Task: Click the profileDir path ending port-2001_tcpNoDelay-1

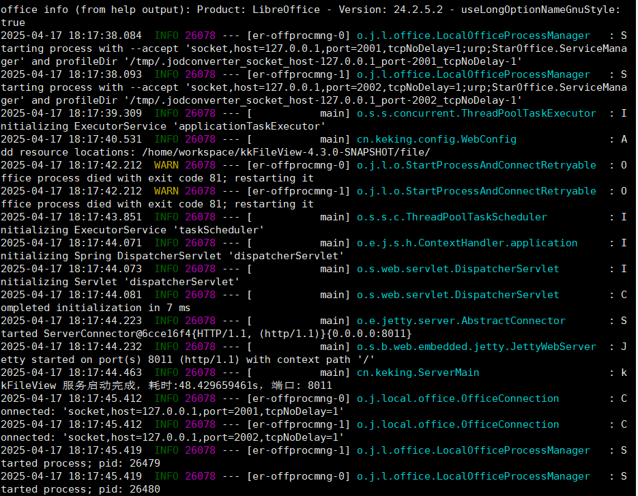Action: point(323,61)
